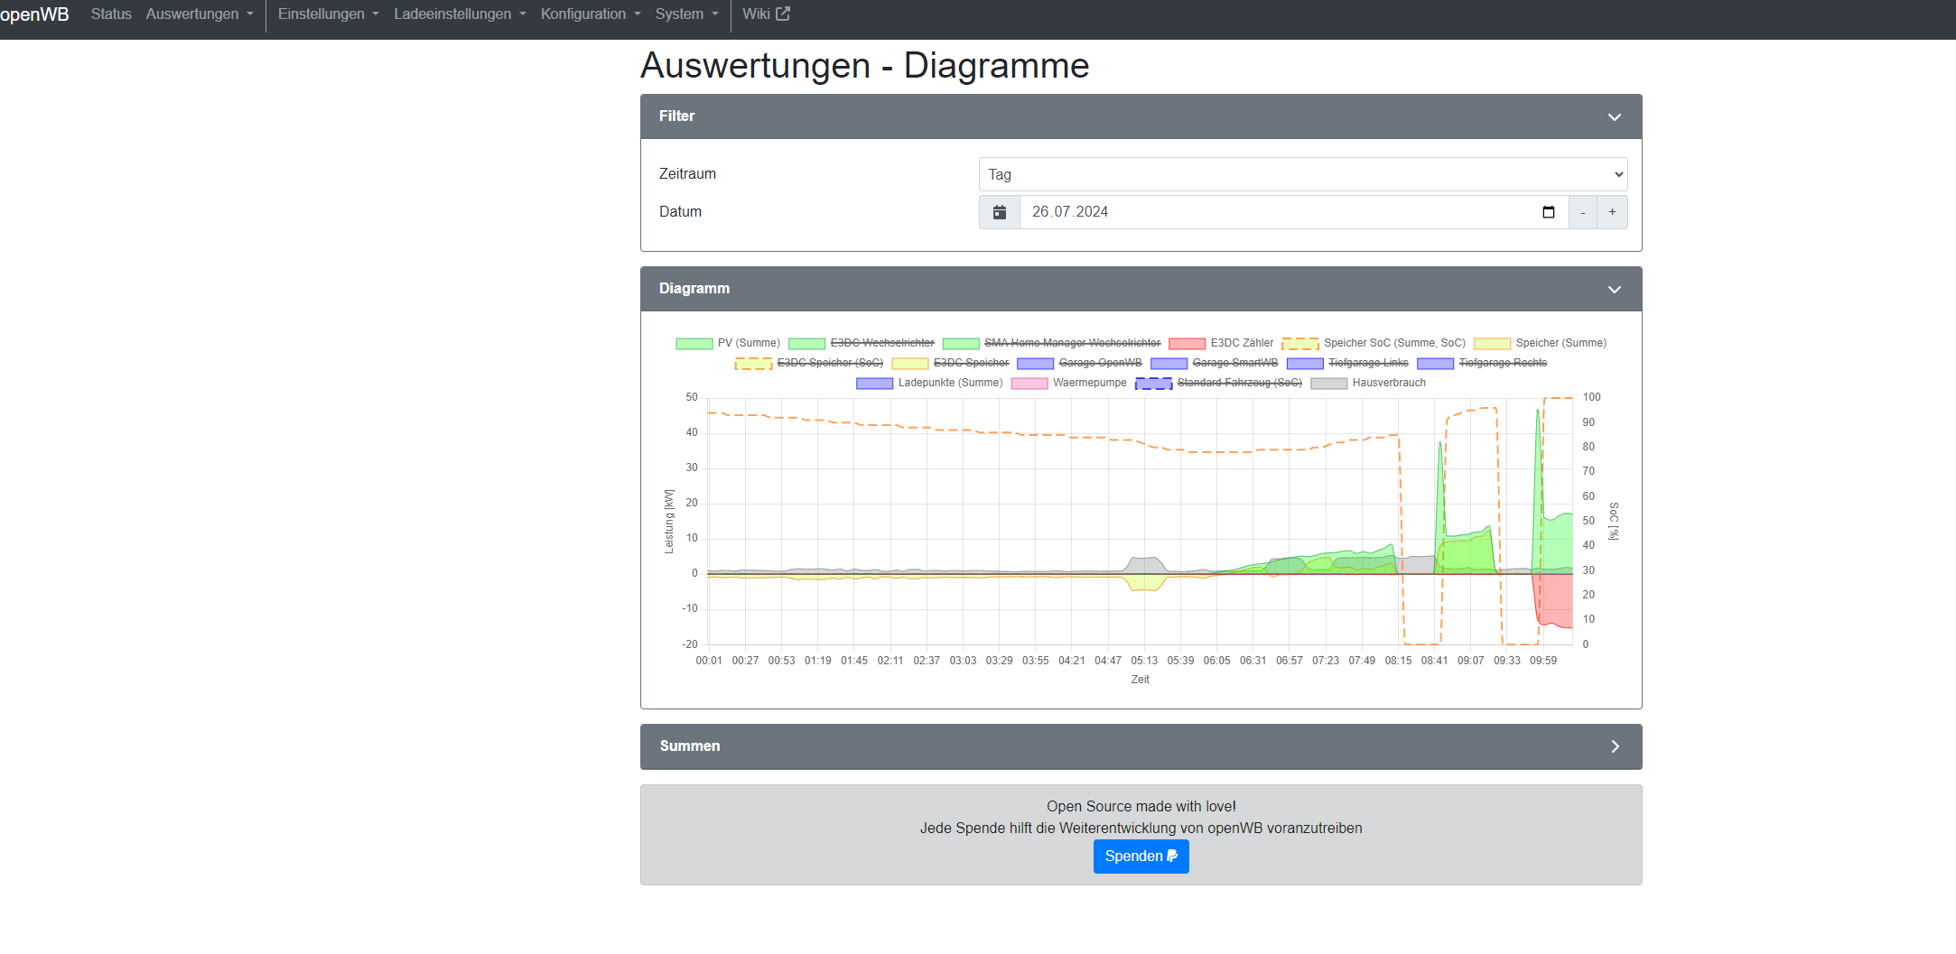Click the PayPal Spenden button
This screenshot has width=1956, height=954.
1141,856
